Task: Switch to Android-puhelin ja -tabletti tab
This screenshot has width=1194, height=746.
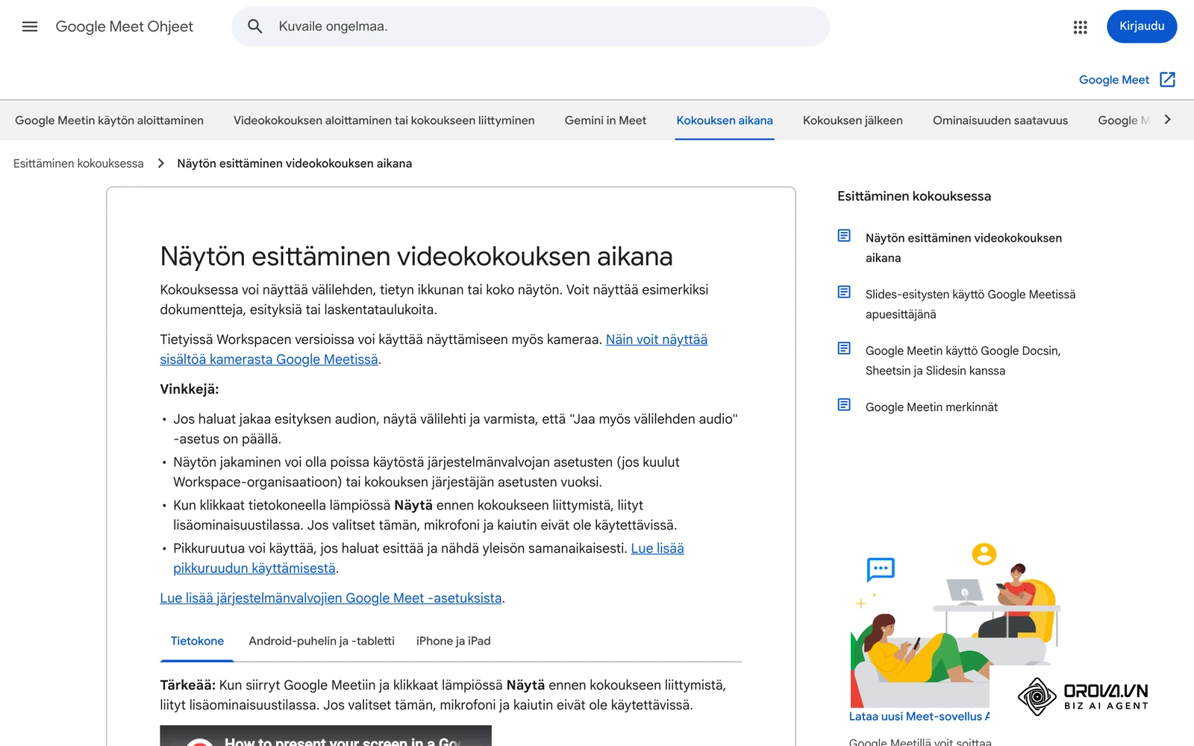Action: click(322, 641)
